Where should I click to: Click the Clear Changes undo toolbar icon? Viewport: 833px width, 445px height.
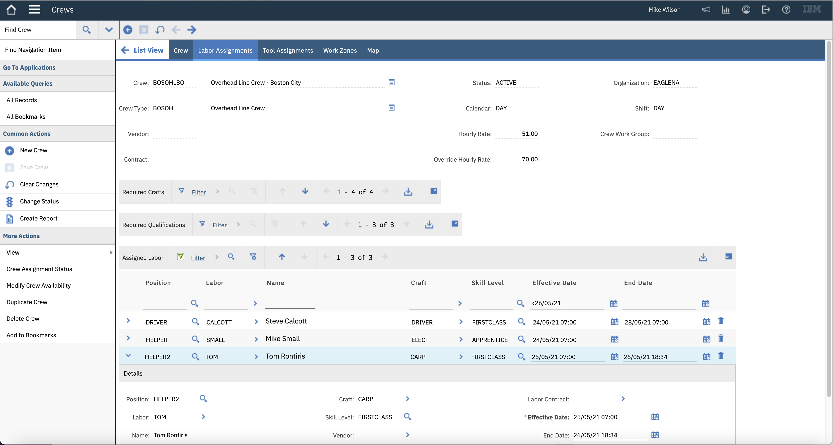tap(160, 30)
